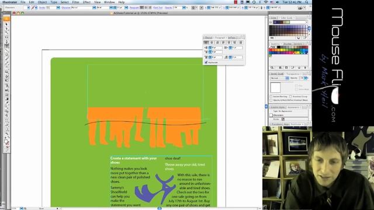
Task: Click volume icon in menu bar
Action: point(278,2)
